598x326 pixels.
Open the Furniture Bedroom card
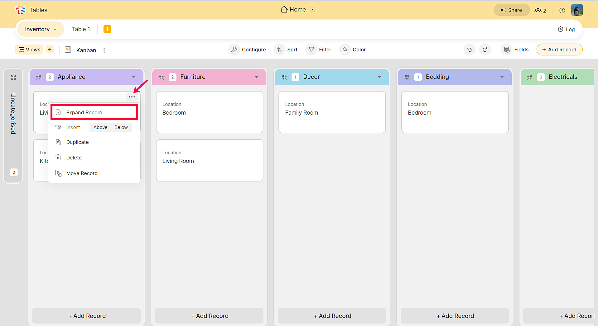pyautogui.click(x=210, y=112)
